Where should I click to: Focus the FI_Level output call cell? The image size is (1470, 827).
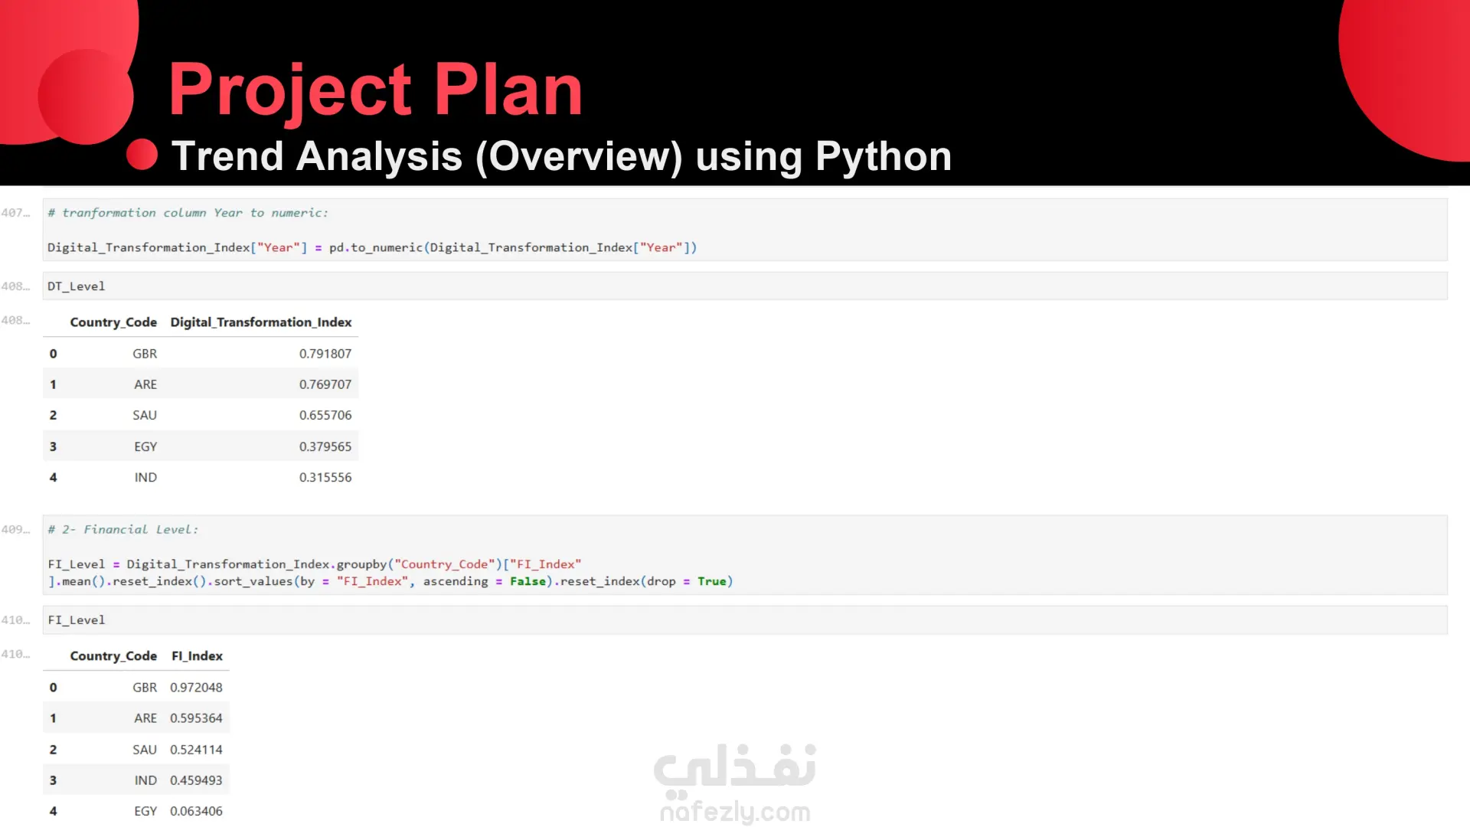coord(744,619)
